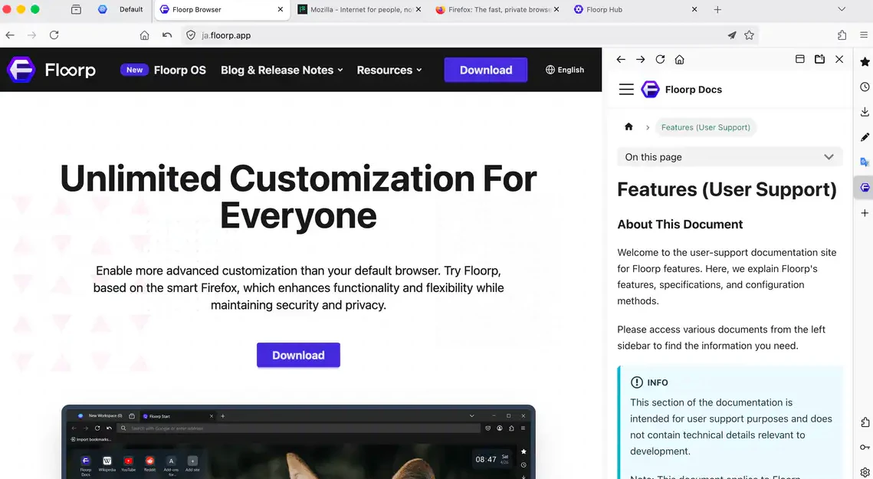
Task: Close the Mozilla tab
Action: pos(418,9)
